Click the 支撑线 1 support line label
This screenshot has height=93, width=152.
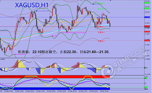pos(101,27)
